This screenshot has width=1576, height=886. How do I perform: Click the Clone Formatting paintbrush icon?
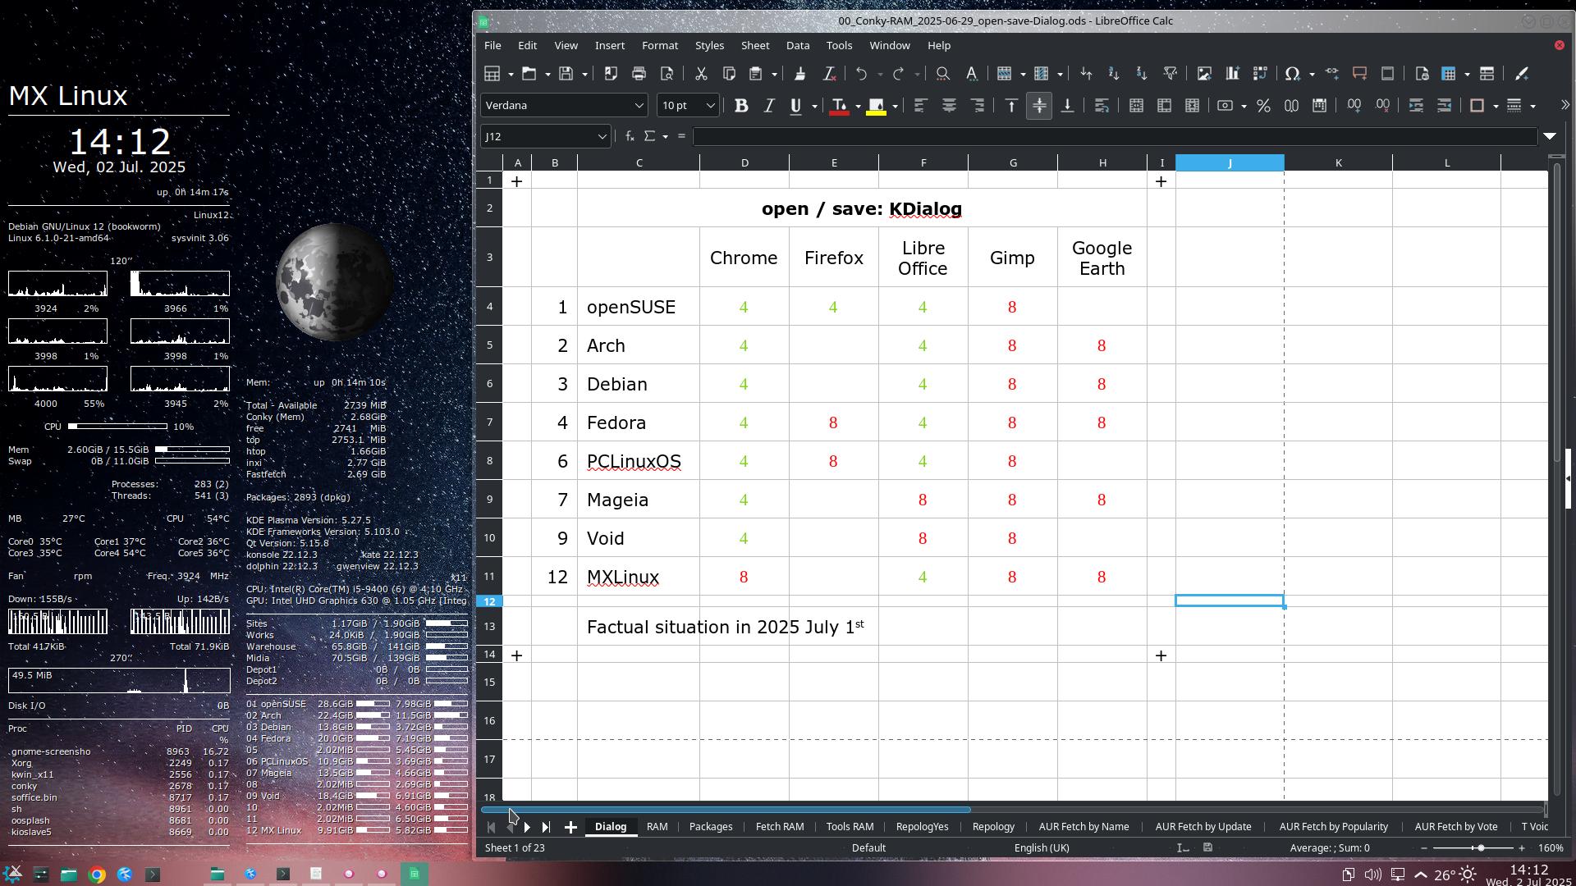tap(799, 74)
